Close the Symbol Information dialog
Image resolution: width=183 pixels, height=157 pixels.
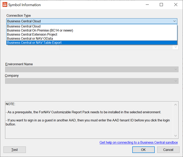(176, 5)
